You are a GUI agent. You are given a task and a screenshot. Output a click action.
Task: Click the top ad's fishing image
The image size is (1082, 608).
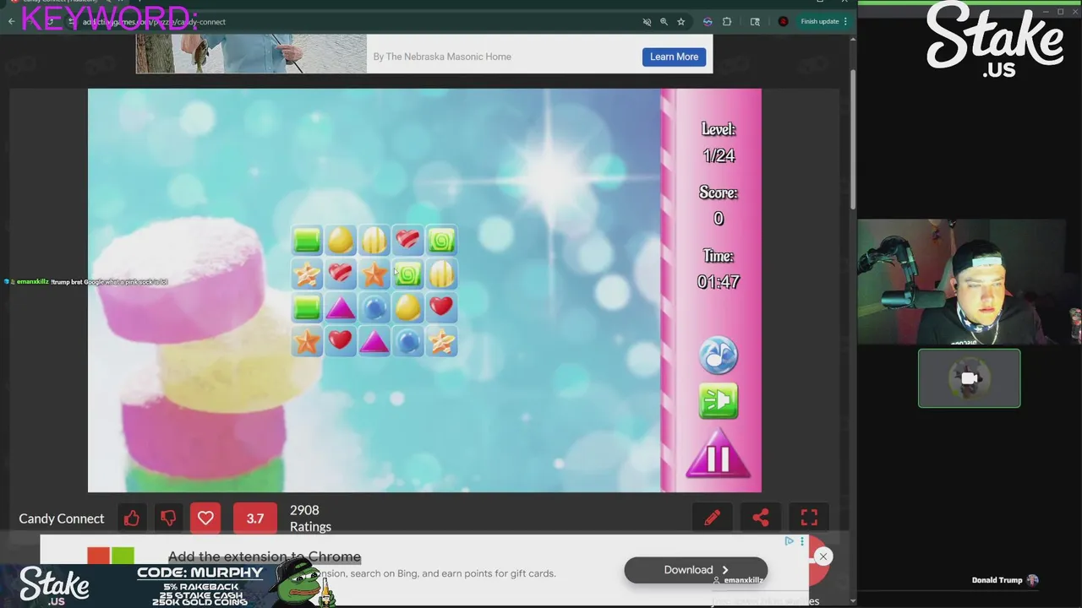251,54
